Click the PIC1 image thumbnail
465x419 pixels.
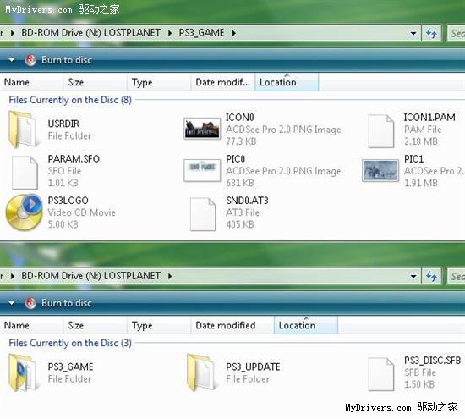380,170
